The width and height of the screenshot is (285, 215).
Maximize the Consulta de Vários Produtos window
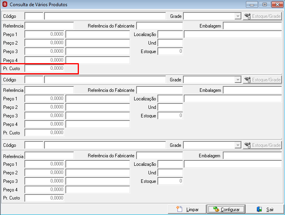(265, 4)
